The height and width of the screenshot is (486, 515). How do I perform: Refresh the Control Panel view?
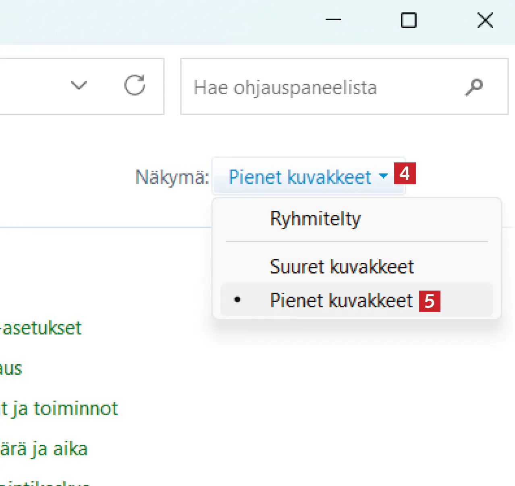(134, 85)
